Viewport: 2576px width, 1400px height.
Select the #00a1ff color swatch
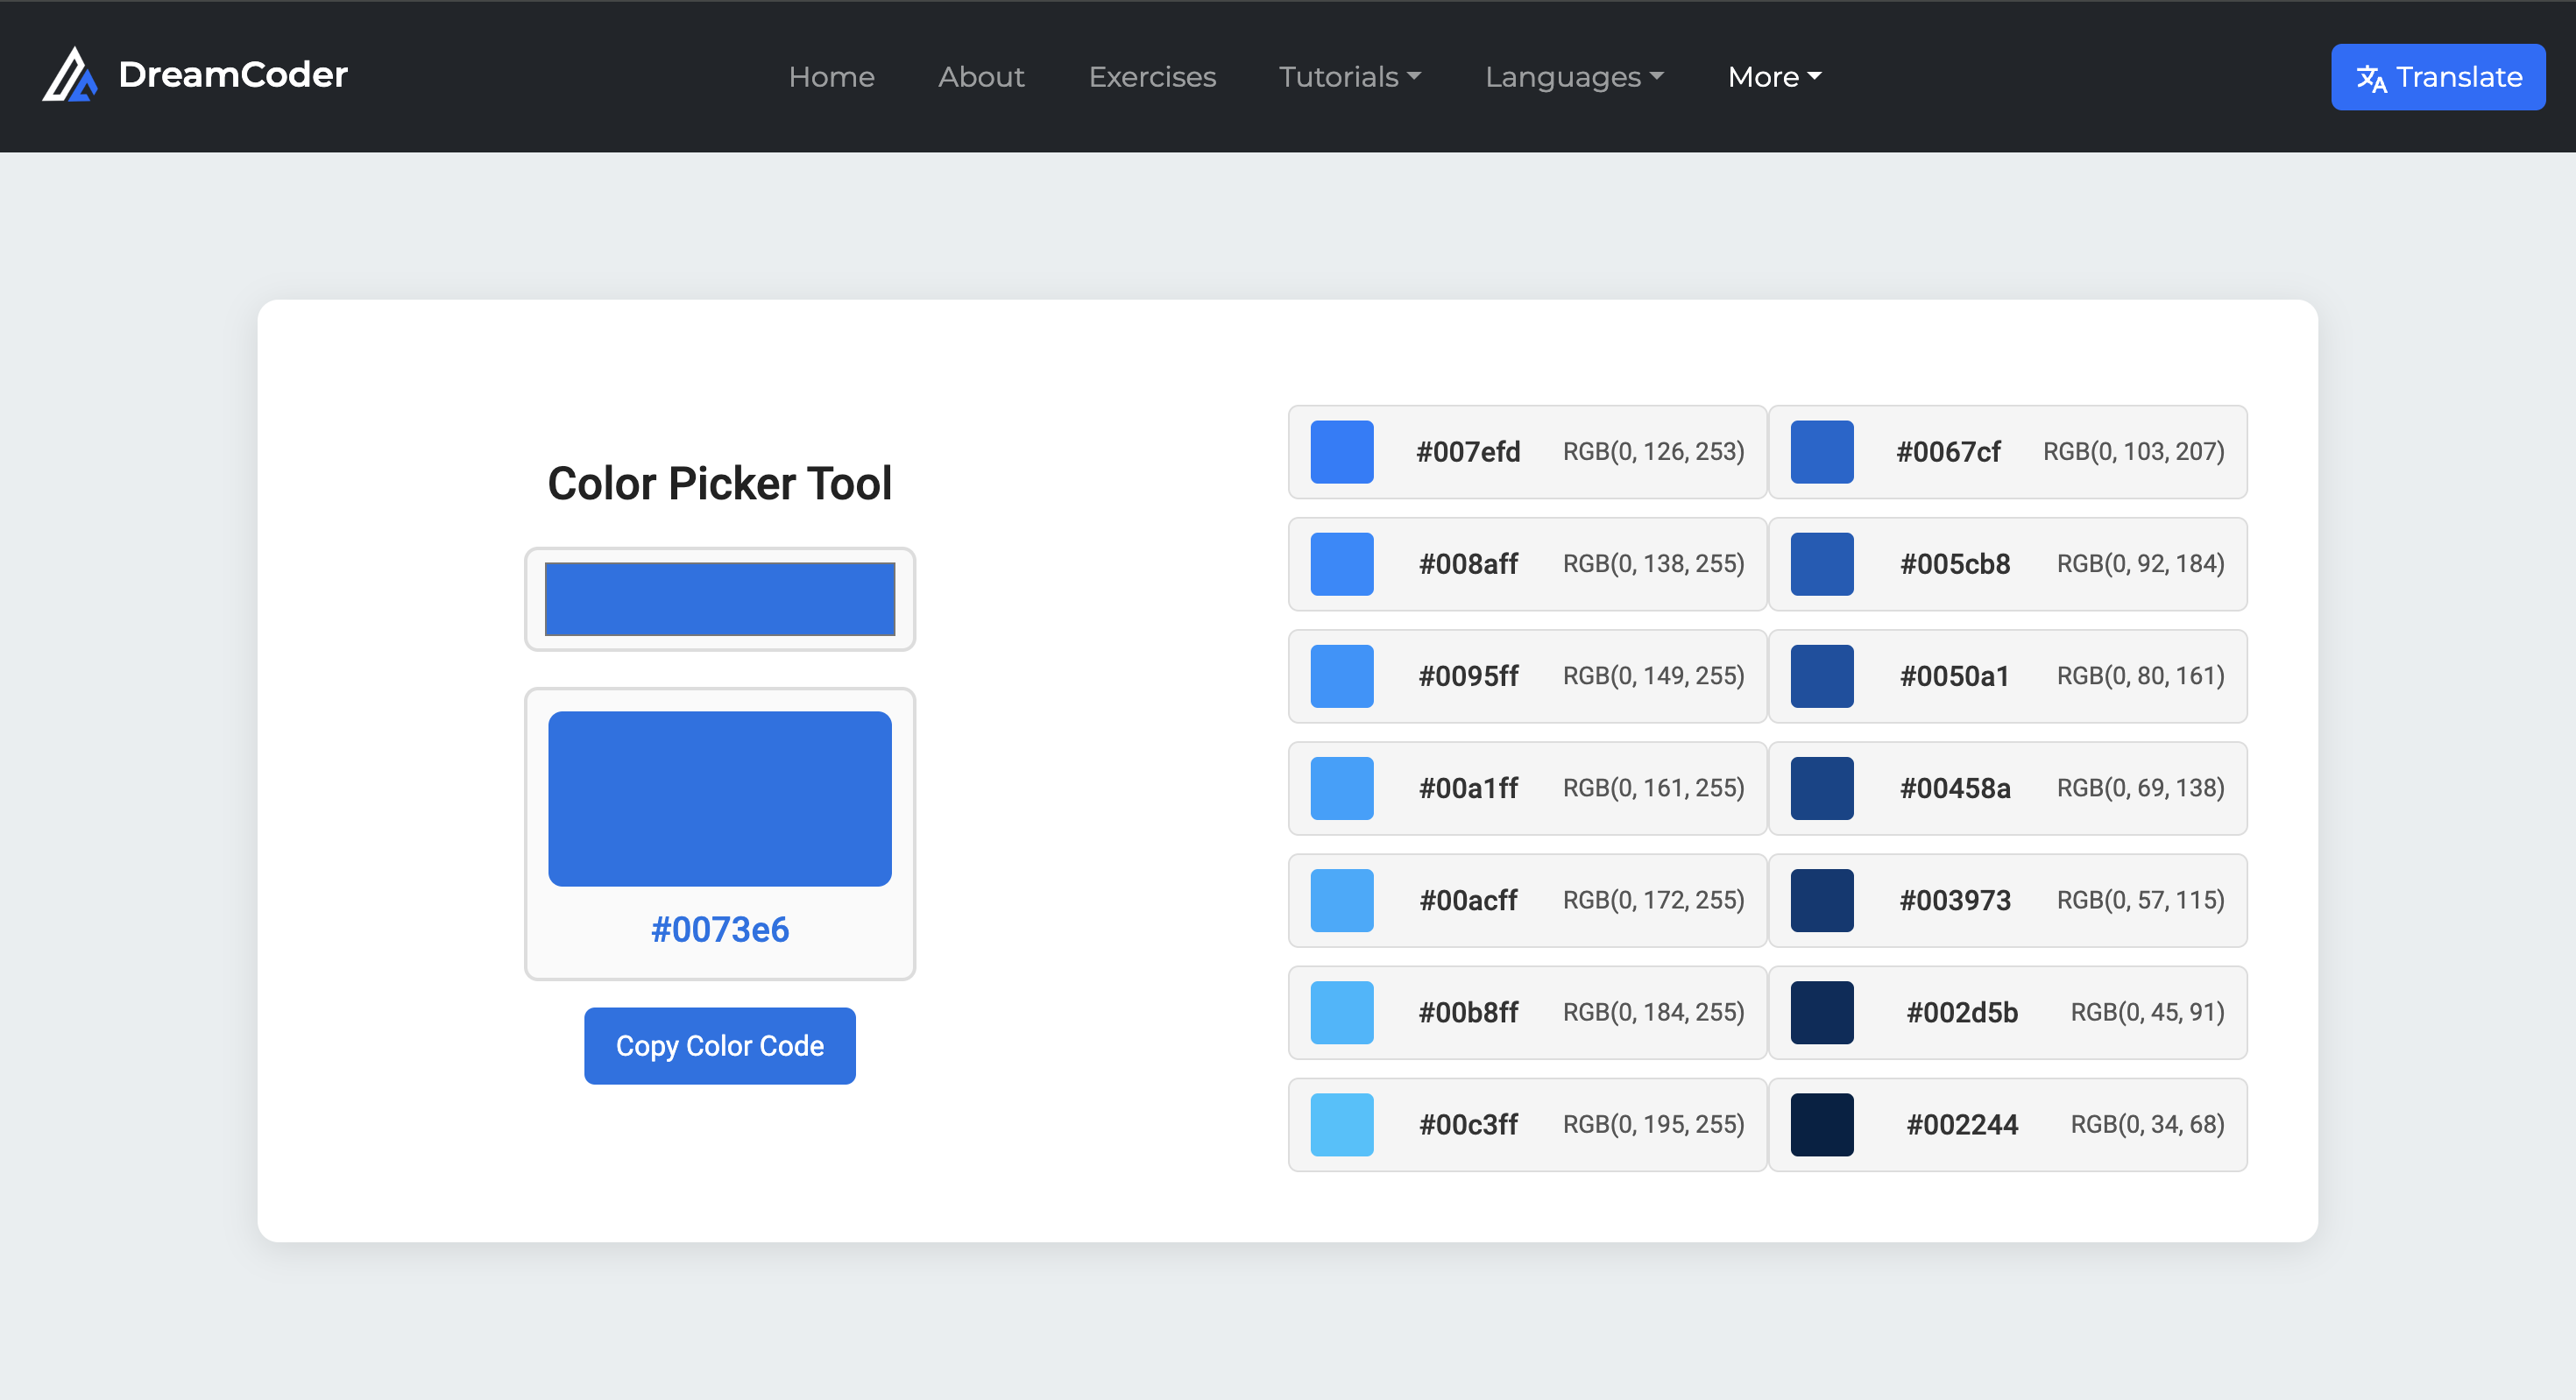1342,788
